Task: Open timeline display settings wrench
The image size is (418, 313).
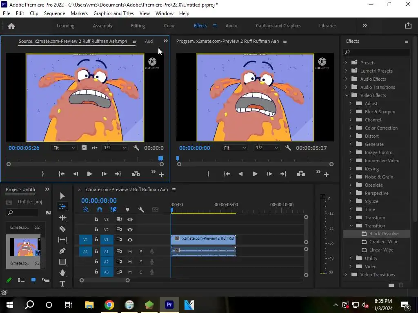Action: pos(141,210)
